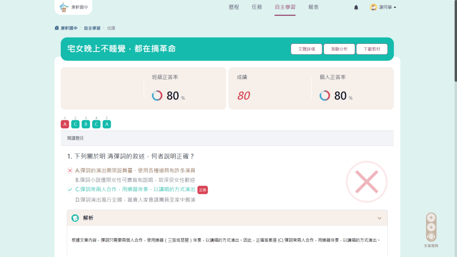Click the 解析 pencil icon
The height and width of the screenshot is (257, 457).
click(x=75, y=218)
